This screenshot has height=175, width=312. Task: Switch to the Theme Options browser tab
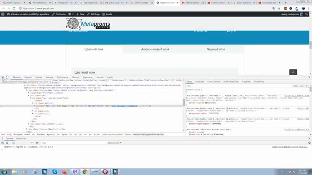(x=192, y=3)
